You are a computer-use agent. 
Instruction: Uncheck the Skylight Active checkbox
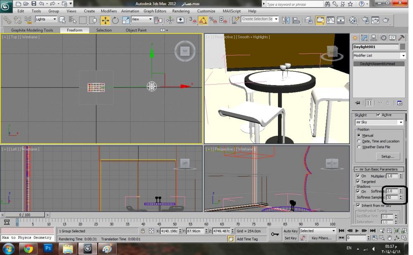pyautogui.click(x=378, y=115)
